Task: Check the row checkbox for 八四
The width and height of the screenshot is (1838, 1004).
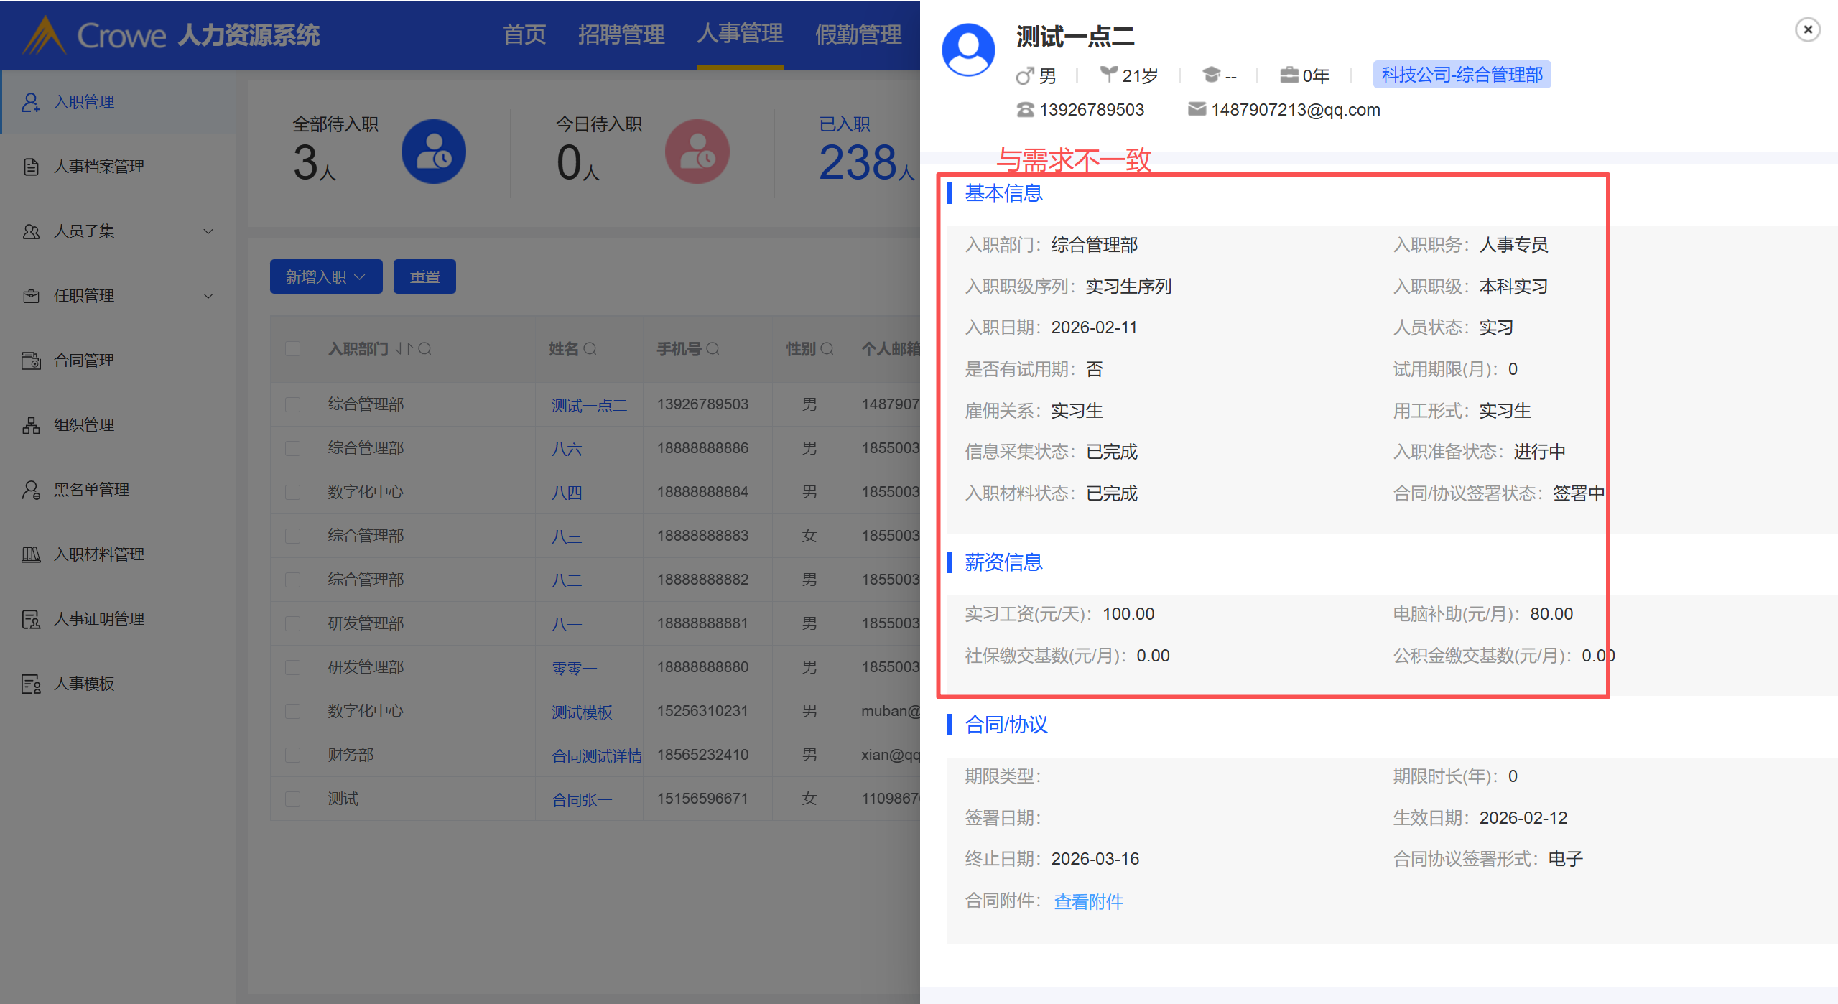Action: click(x=292, y=493)
